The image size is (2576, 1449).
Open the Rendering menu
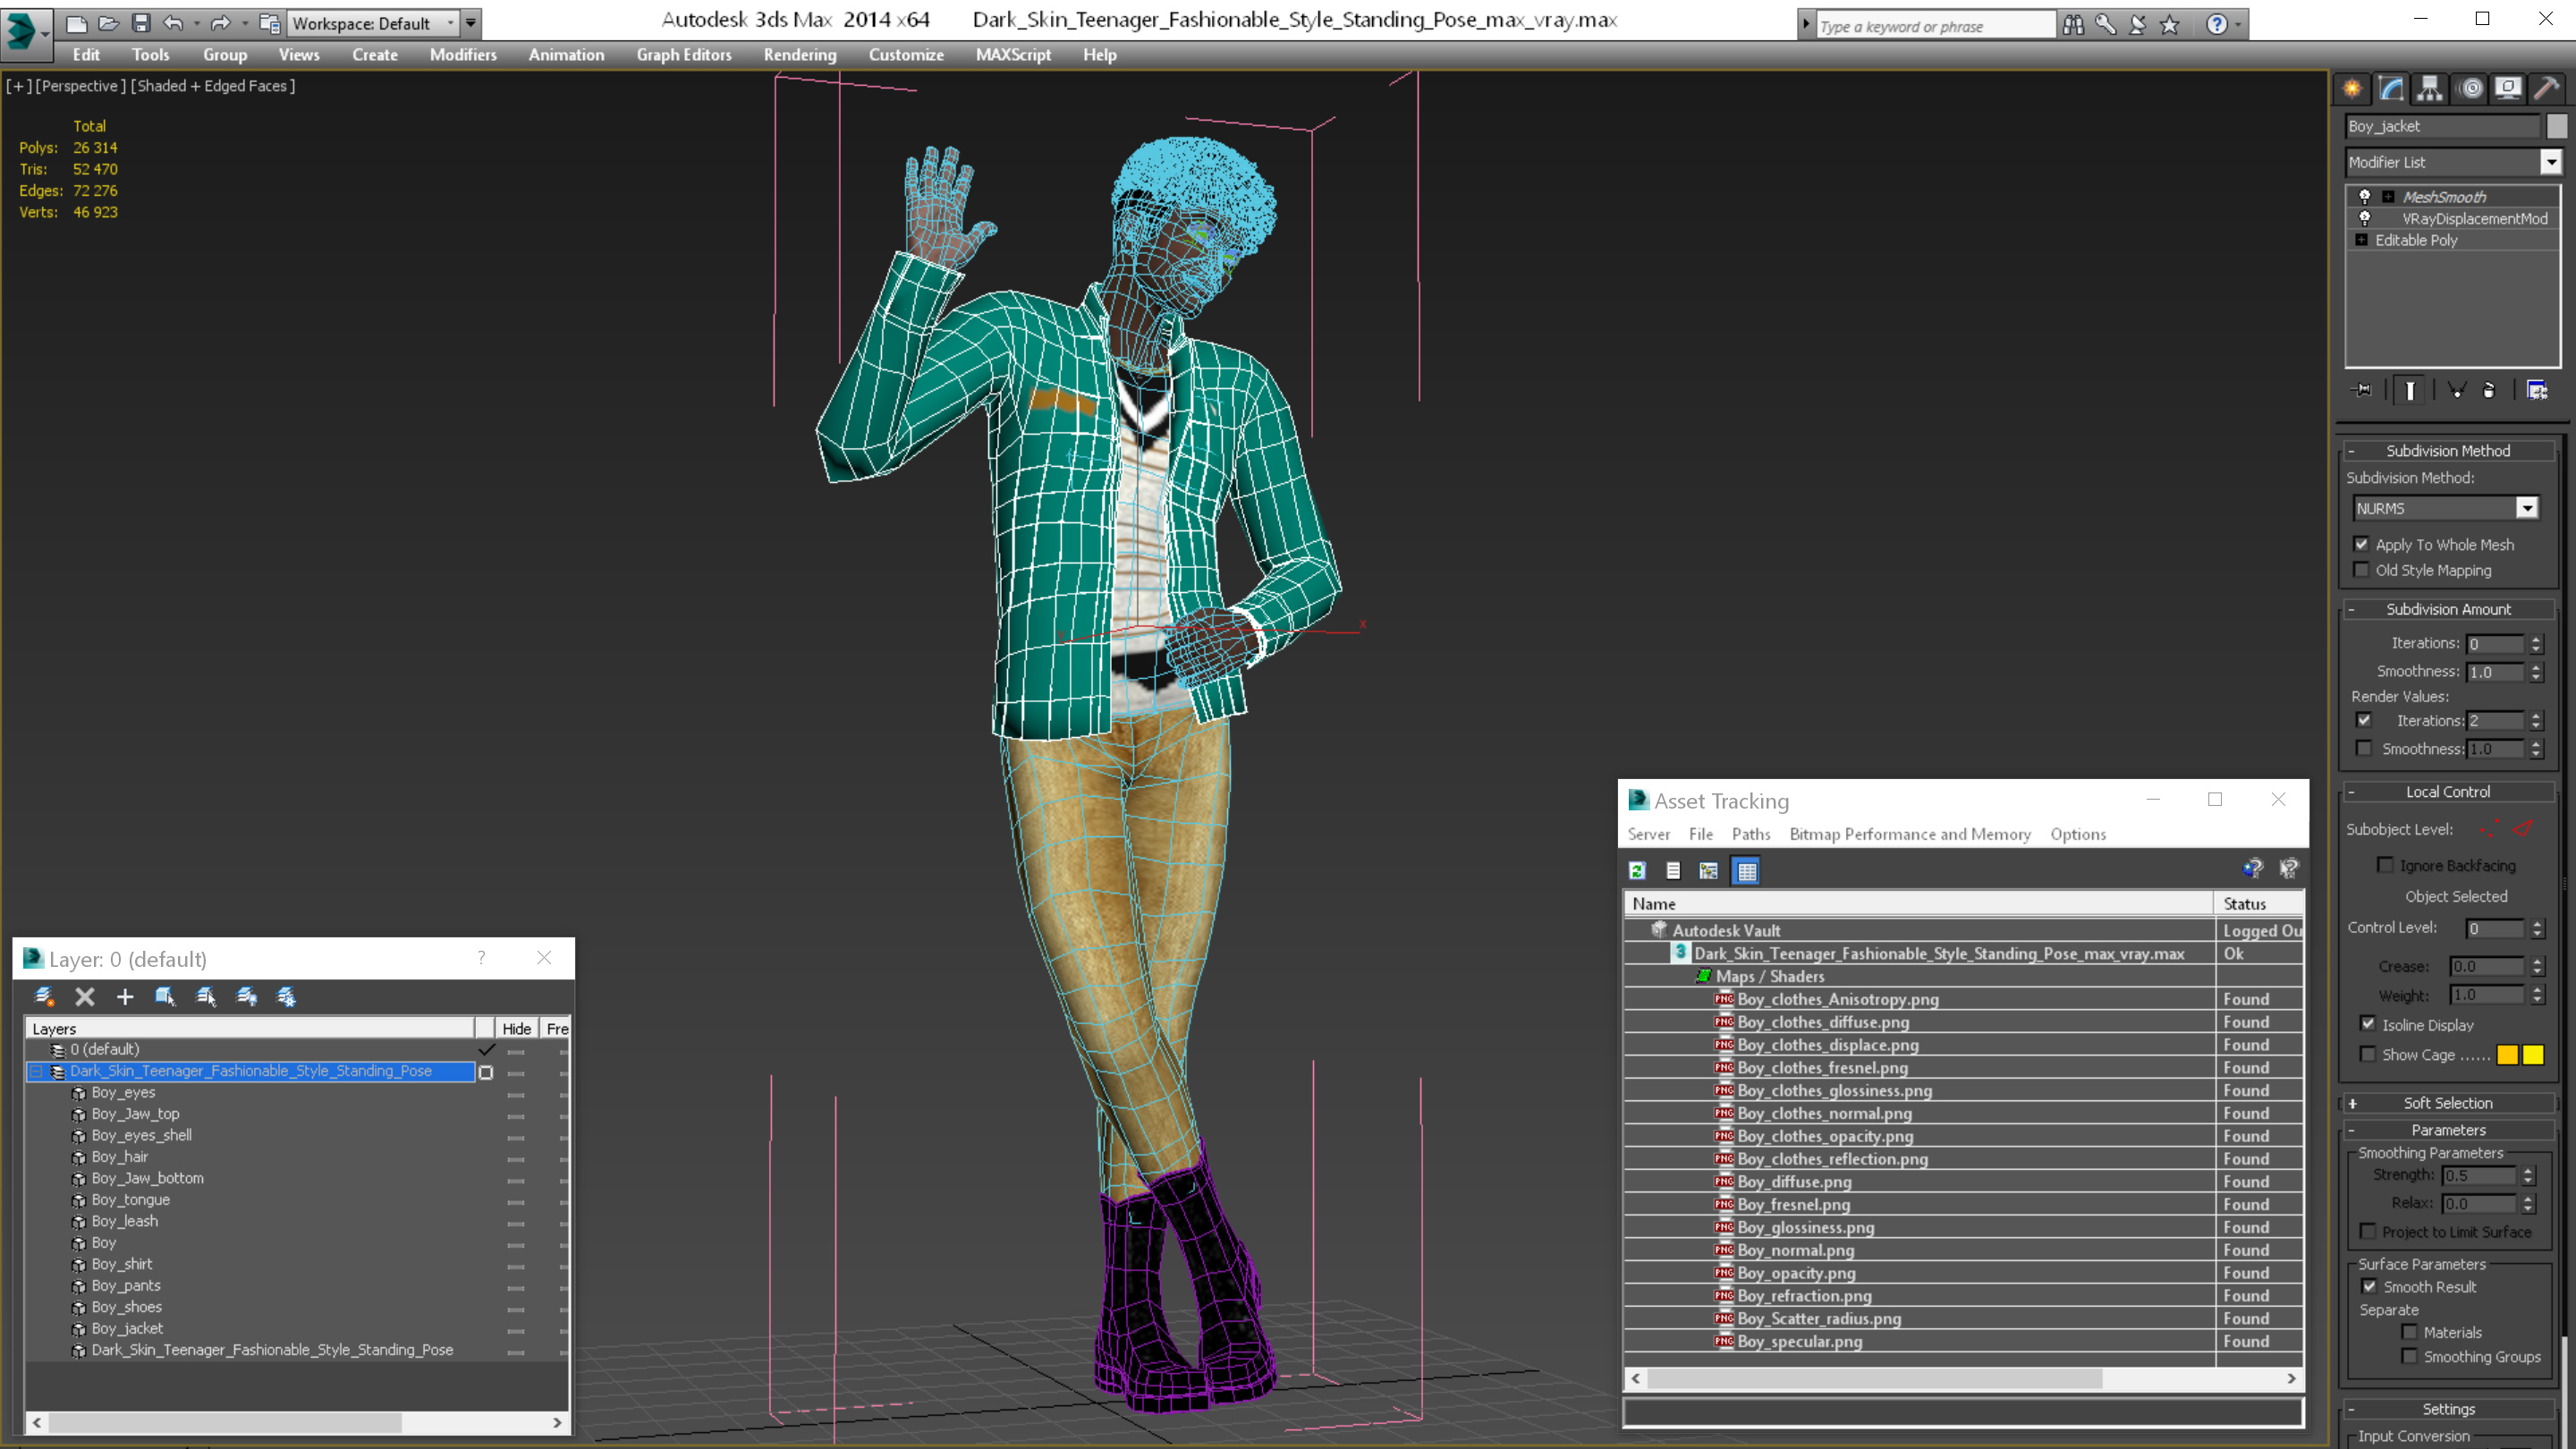click(x=800, y=55)
